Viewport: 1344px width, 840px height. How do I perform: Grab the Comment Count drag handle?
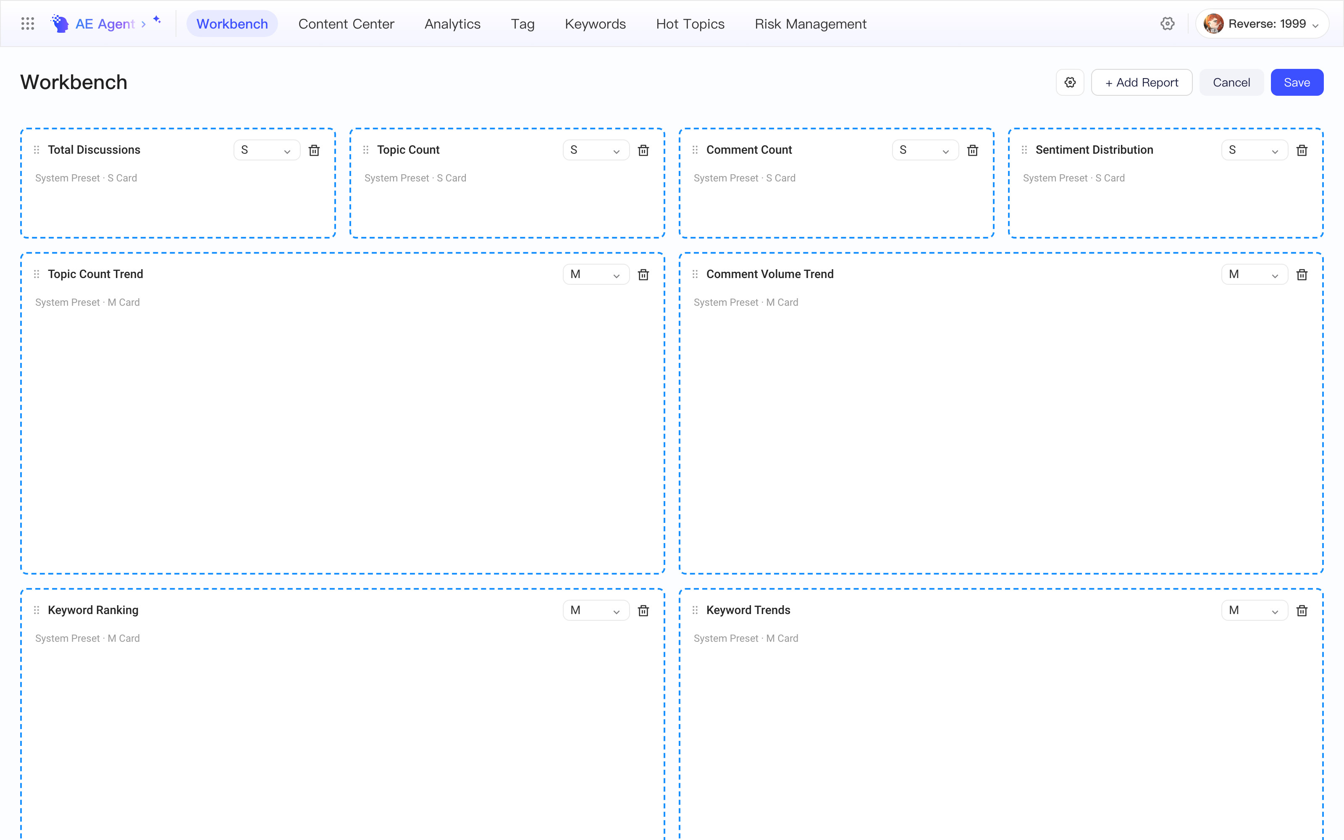click(x=696, y=150)
